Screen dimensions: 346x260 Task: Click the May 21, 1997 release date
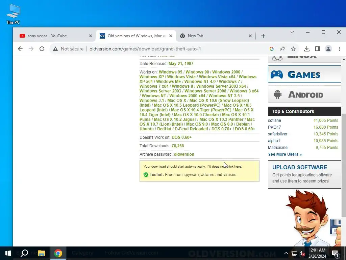[x=181, y=64]
